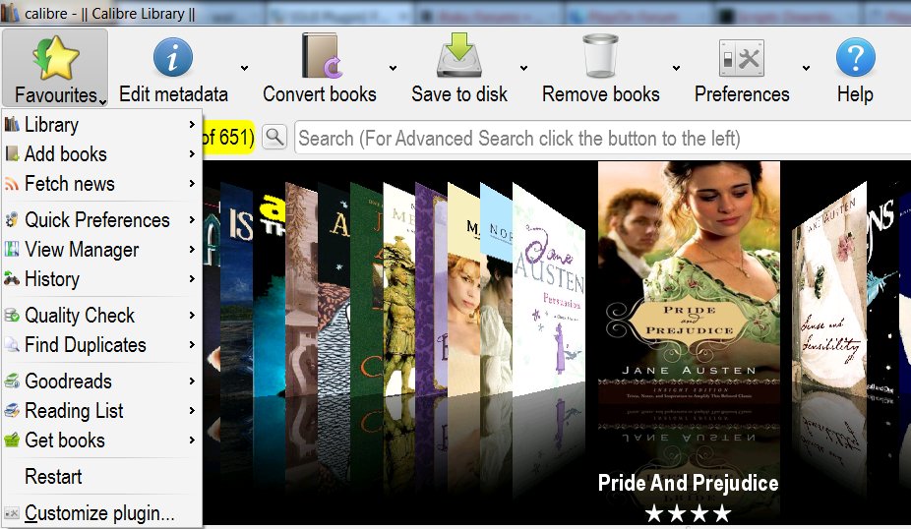Click the yellow 'of 651)' book count

click(228, 138)
